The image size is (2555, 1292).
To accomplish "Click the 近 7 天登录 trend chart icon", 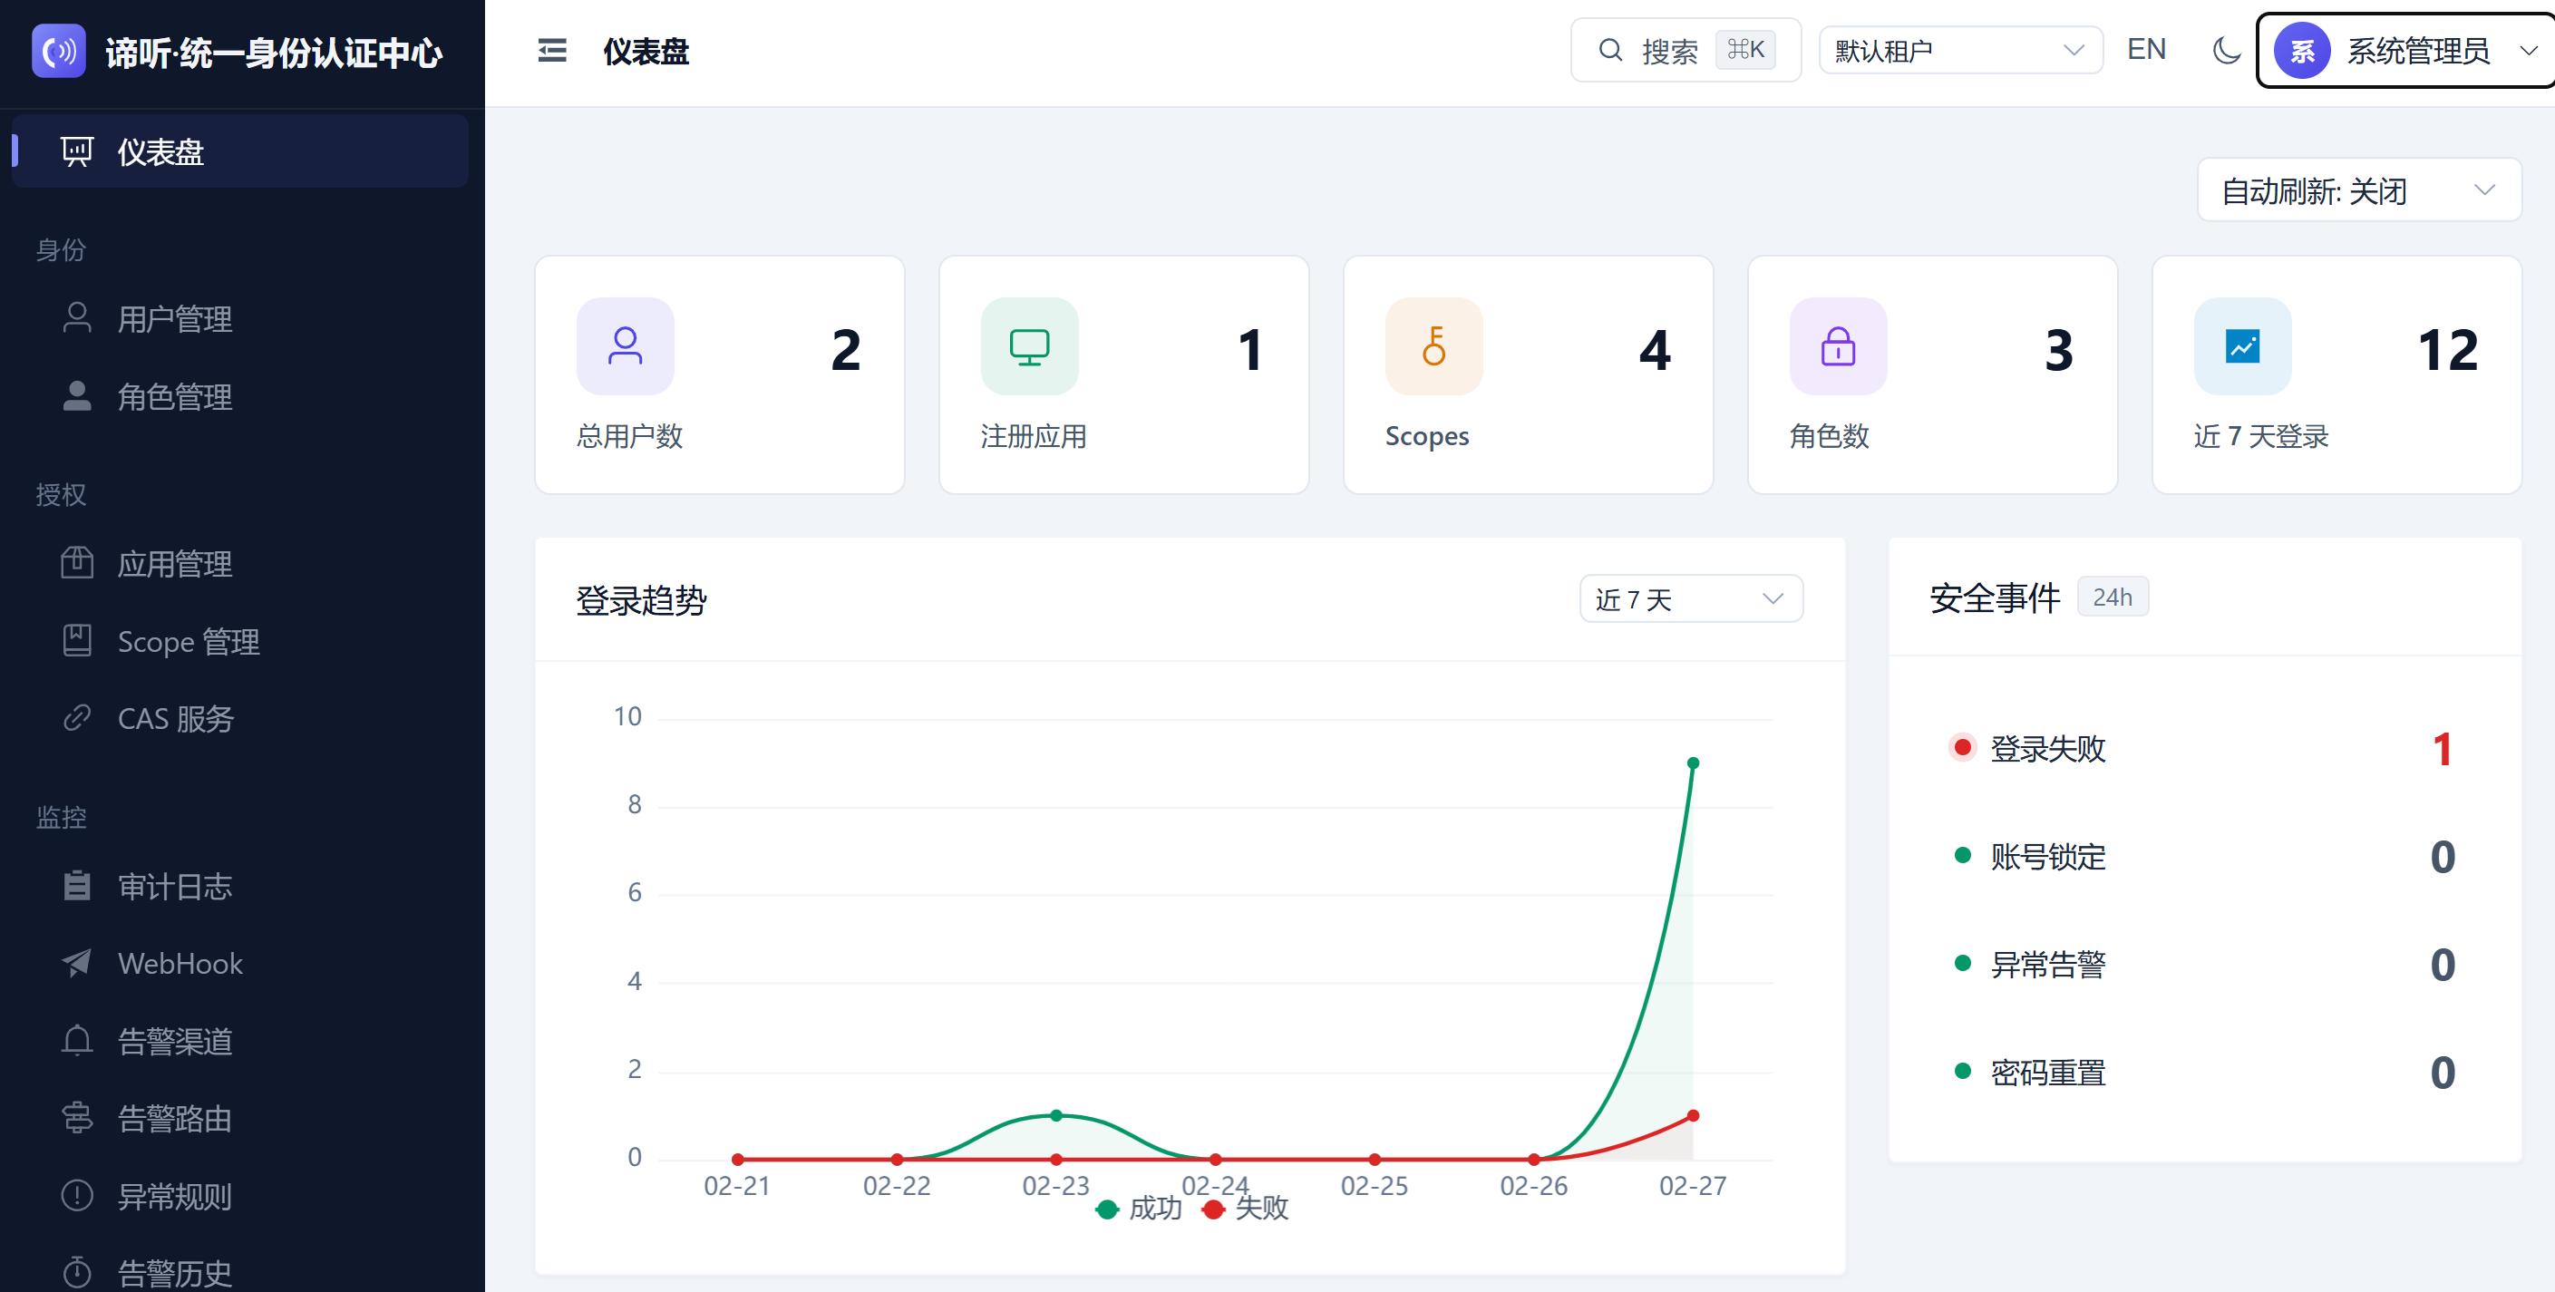I will [2241, 346].
